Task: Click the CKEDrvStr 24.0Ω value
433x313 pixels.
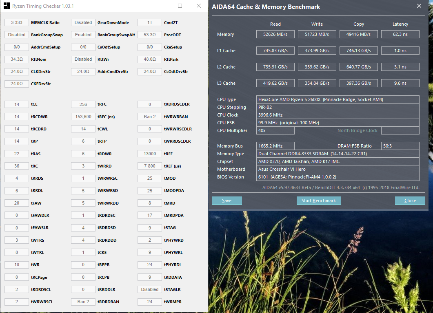Action: (17, 84)
